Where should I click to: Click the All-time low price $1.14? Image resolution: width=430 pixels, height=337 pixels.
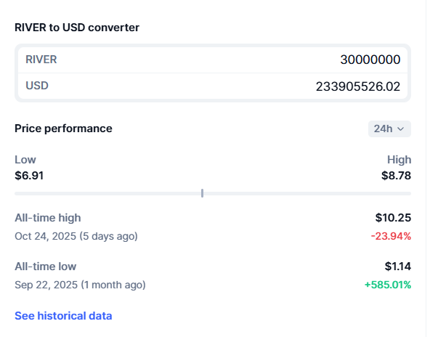click(x=397, y=267)
